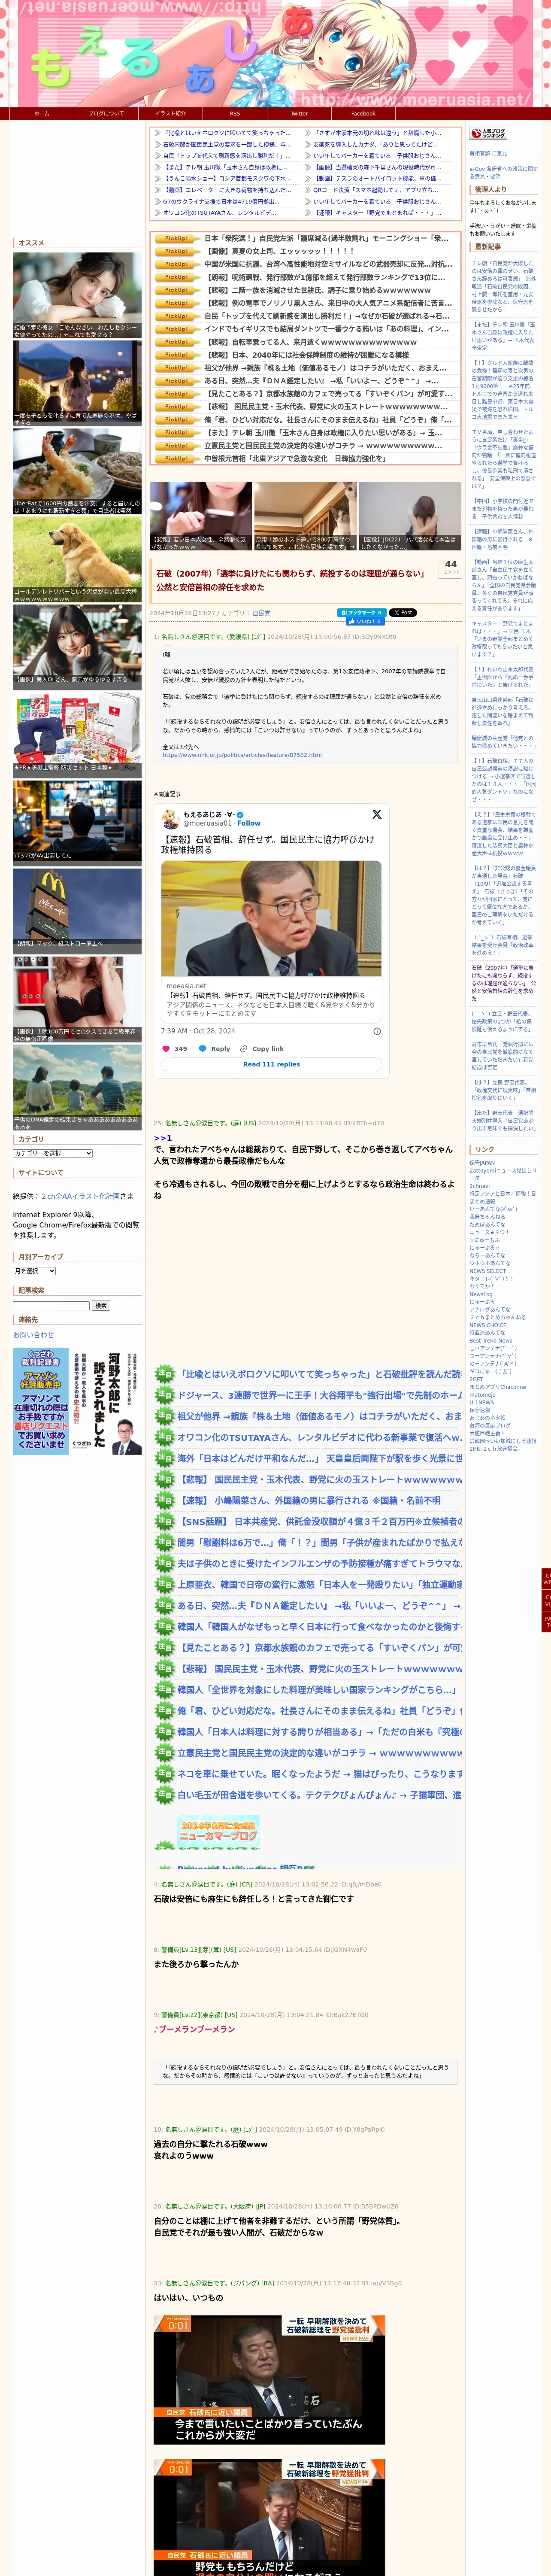Viewport: 551px width, 2576px height.
Task: Click the Follow link in embedded tweet
Action: point(249,823)
